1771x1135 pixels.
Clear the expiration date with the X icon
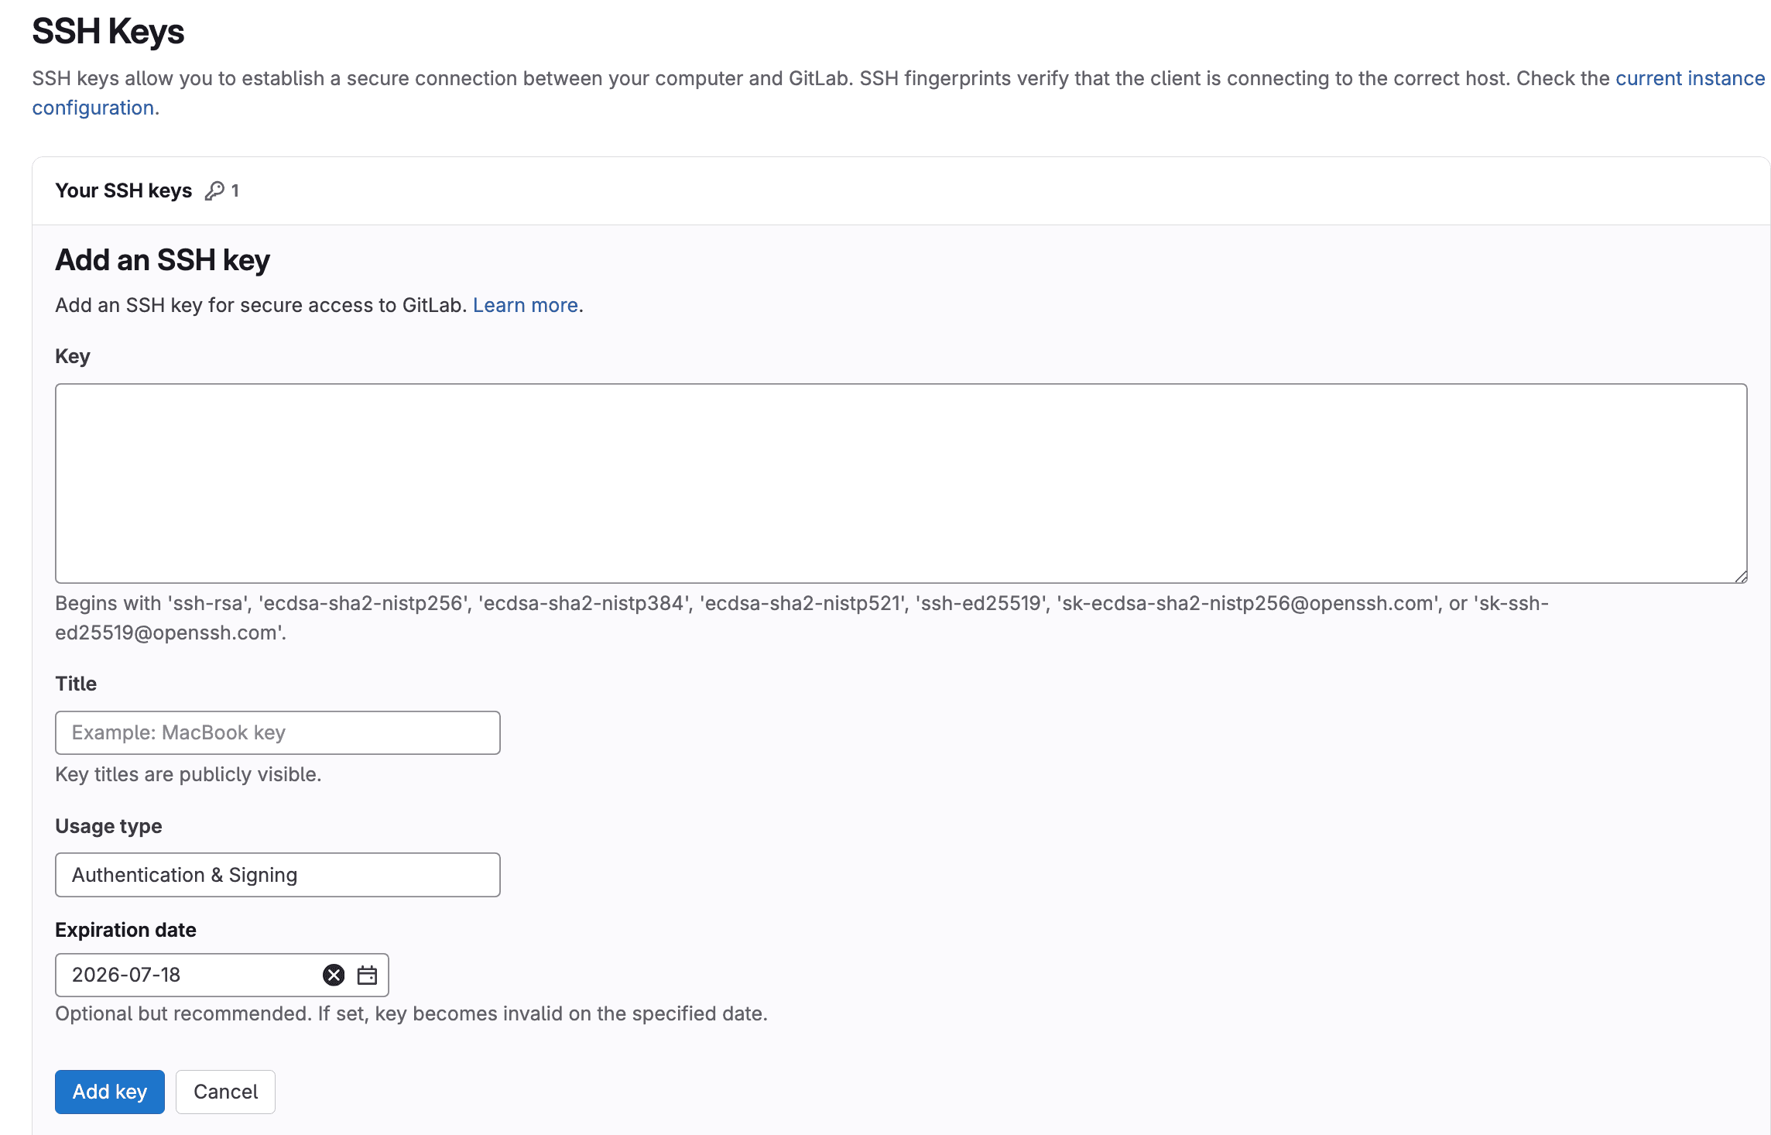coord(334,975)
